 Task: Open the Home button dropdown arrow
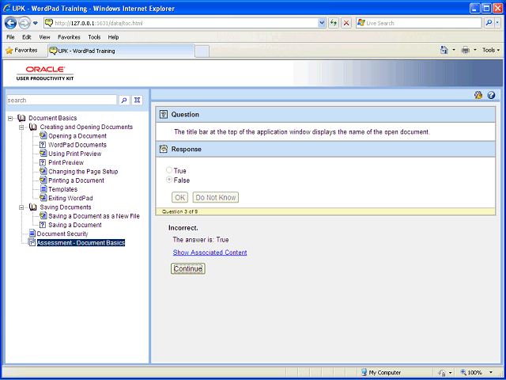(x=454, y=50)
